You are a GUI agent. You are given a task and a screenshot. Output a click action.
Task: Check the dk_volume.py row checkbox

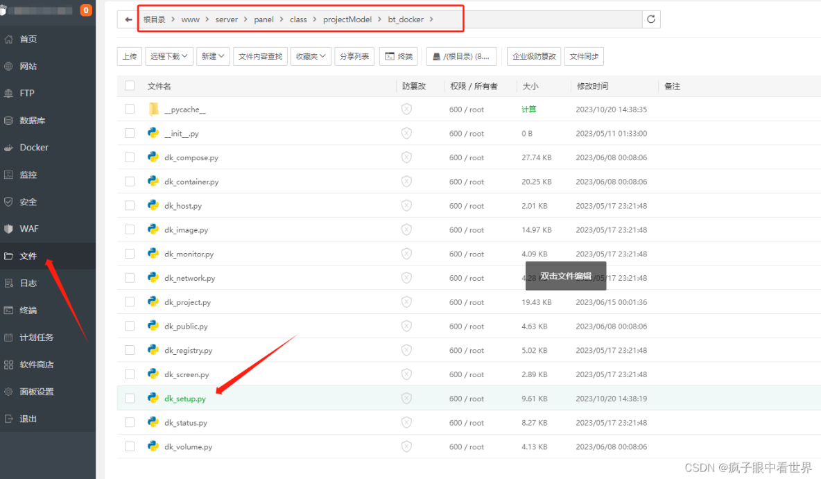130,446
